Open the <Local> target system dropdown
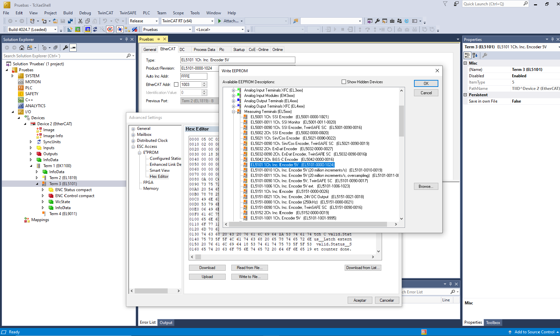Image resolution: width=560 pixels, height=336 pixels. coord(220,30)
